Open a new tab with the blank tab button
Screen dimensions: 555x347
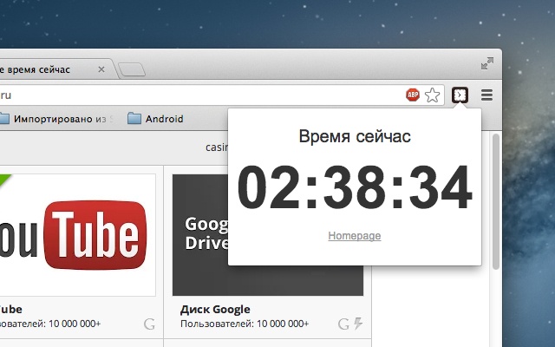pos(132,69)
